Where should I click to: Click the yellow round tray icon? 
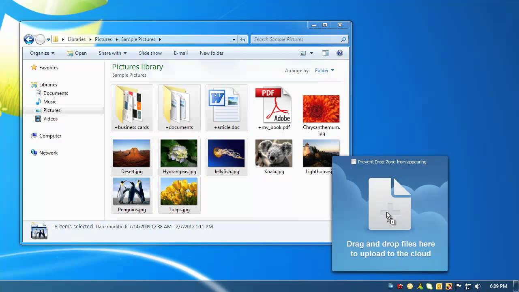(410, 286)
